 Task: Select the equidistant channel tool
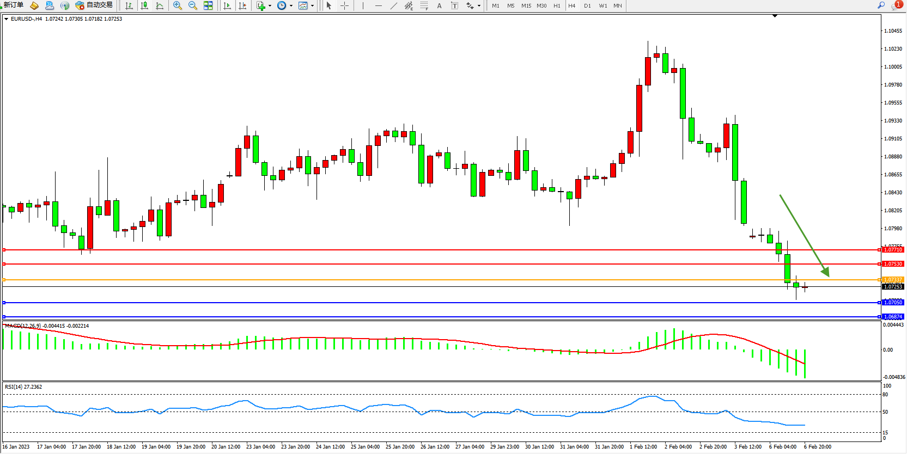(409, 5)
